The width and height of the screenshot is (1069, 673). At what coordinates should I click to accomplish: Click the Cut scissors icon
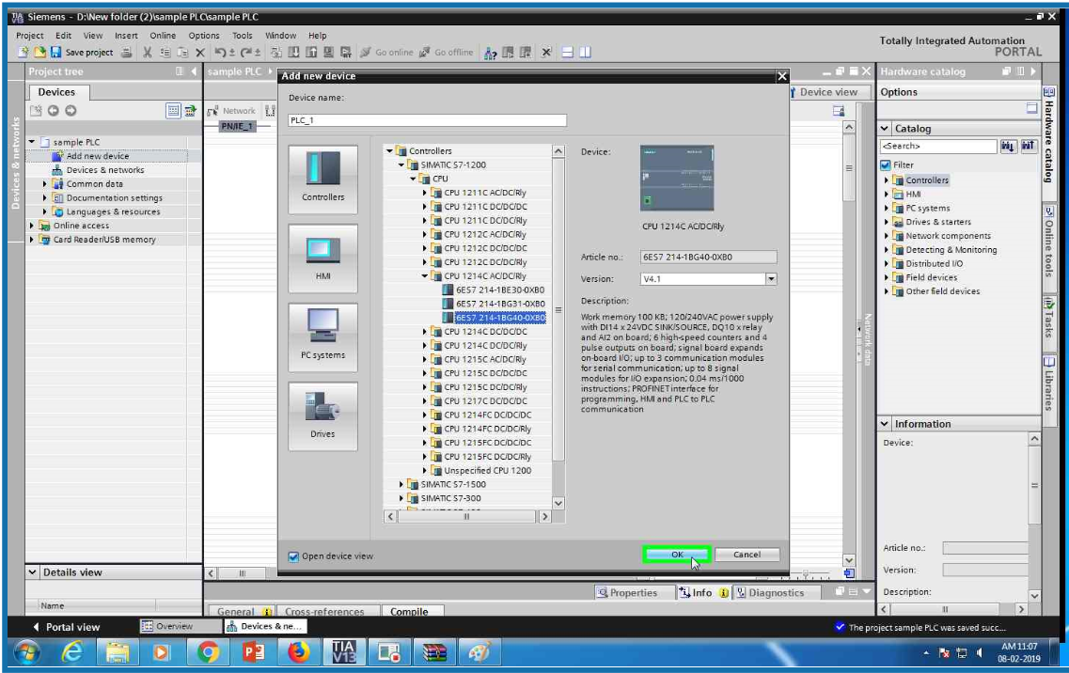point(147,52)
